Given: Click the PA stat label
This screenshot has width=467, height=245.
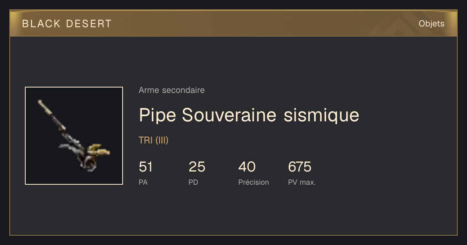Looking at the screenshot, I should 143,182.
